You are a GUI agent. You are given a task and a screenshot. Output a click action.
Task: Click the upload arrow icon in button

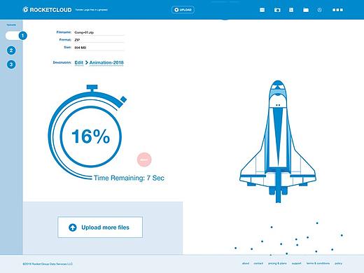coord(73,227)
